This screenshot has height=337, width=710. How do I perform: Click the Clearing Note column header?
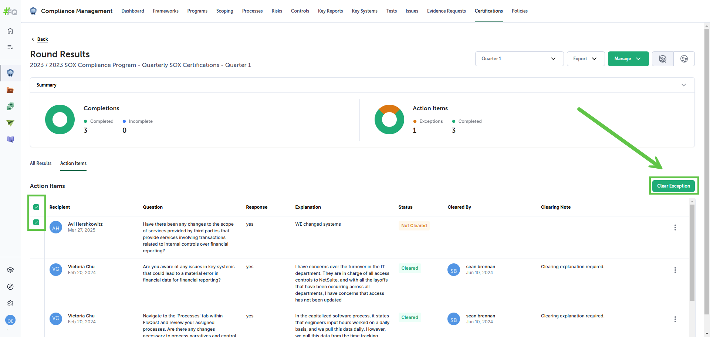tap(556, 207)
